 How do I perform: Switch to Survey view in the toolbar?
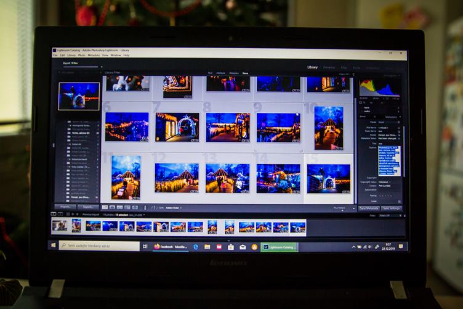[127, 208]
